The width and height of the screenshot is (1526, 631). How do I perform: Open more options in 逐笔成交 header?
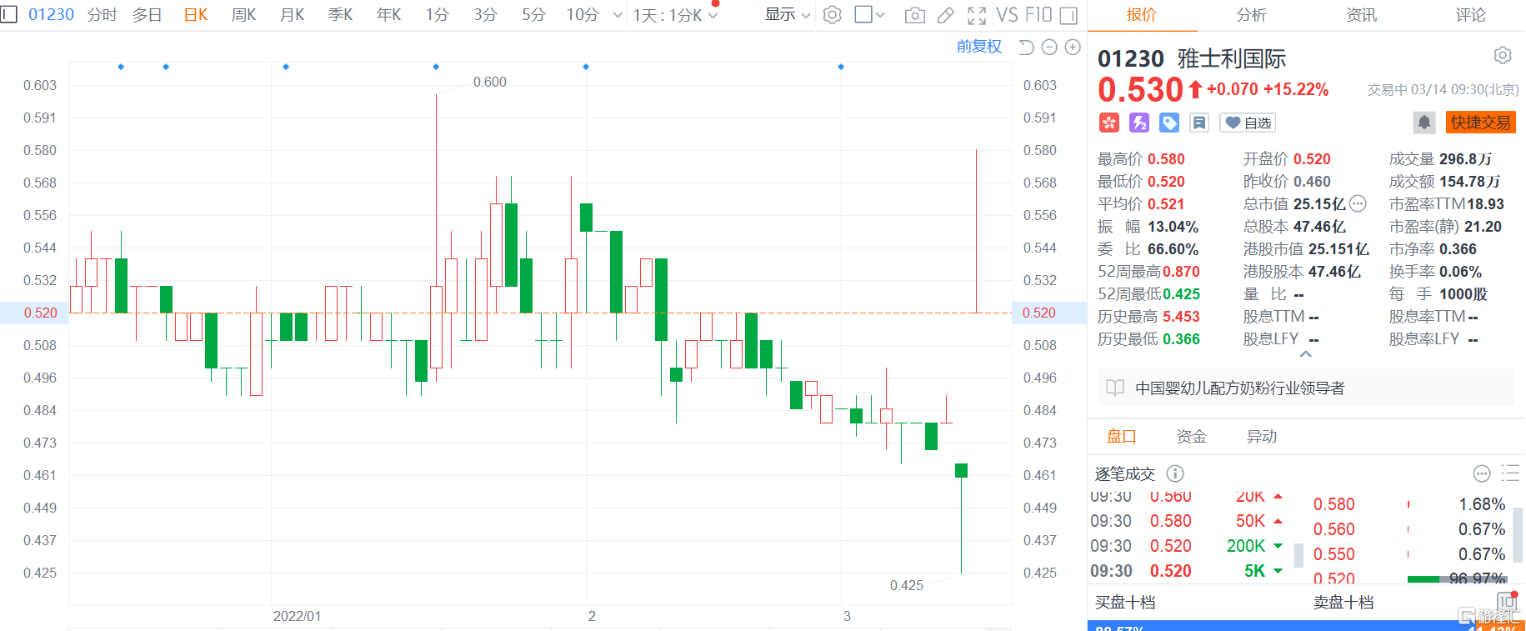[1481, 473]
